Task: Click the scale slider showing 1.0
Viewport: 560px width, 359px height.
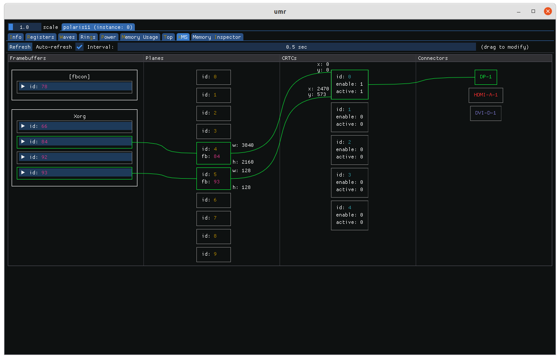Action: [25, 27]
